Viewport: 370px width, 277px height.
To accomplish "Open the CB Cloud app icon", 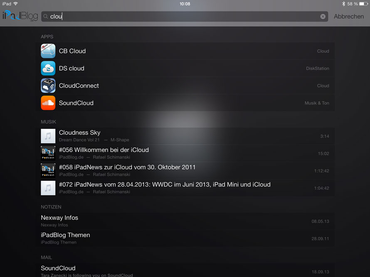I will pyautogui.click(x=48, y=51).
